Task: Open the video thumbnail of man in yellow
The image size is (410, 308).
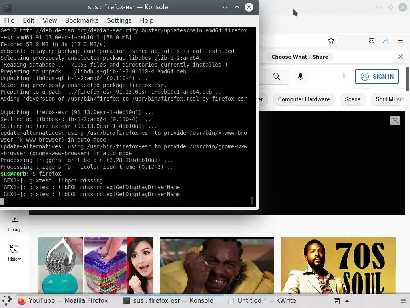Action: click(217, 265)
